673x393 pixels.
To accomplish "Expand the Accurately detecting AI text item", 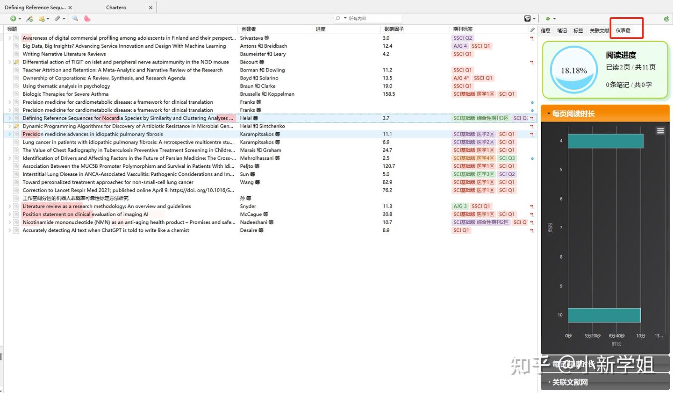I will 9,230.
